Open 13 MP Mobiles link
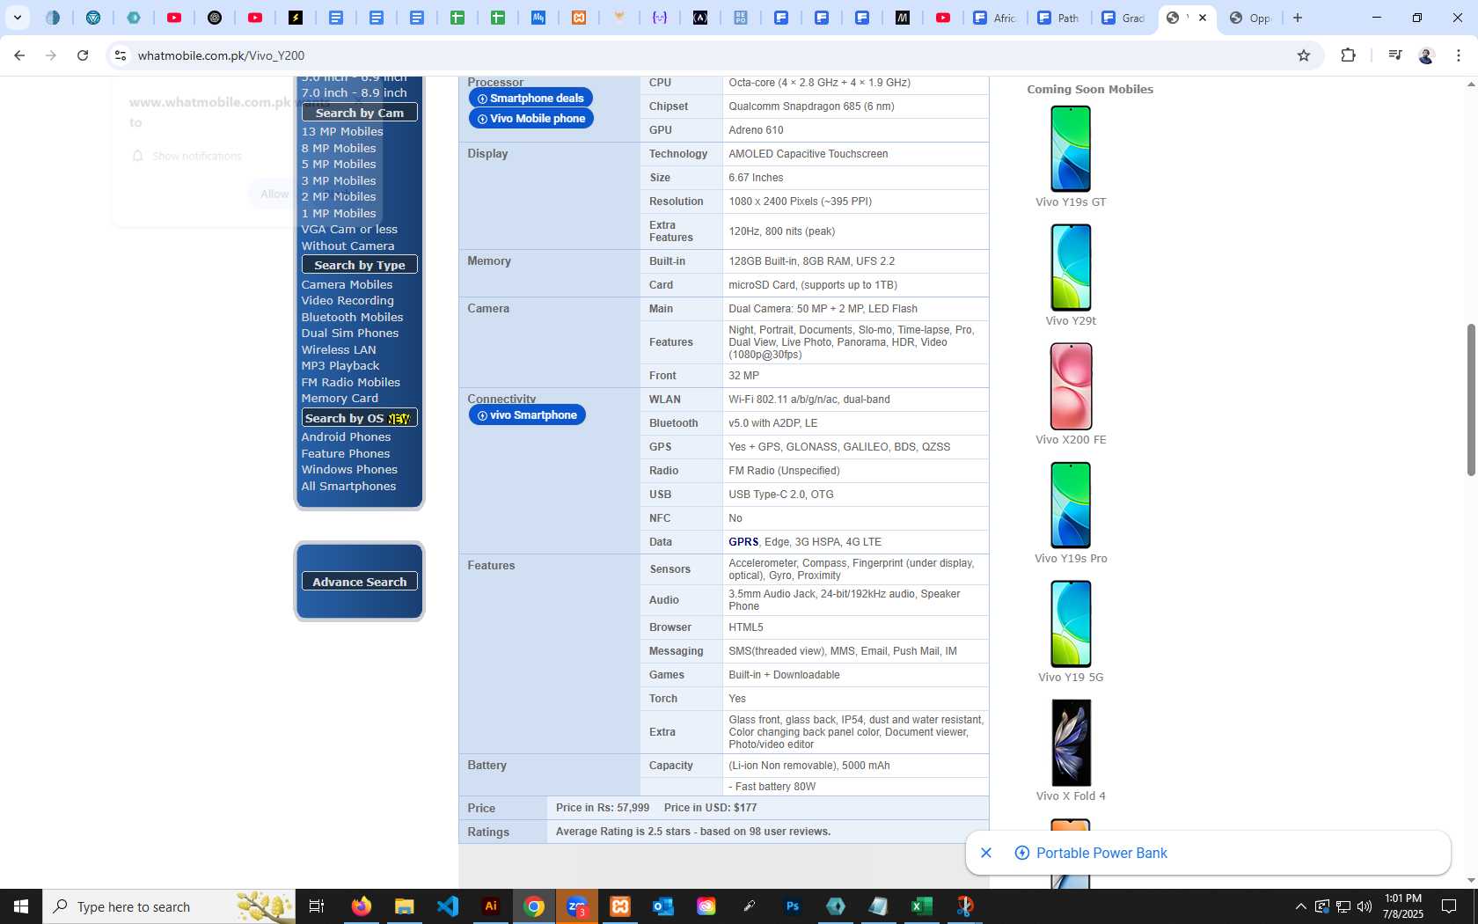Screen dimensions: 1478x924 (x=342, y=132)
